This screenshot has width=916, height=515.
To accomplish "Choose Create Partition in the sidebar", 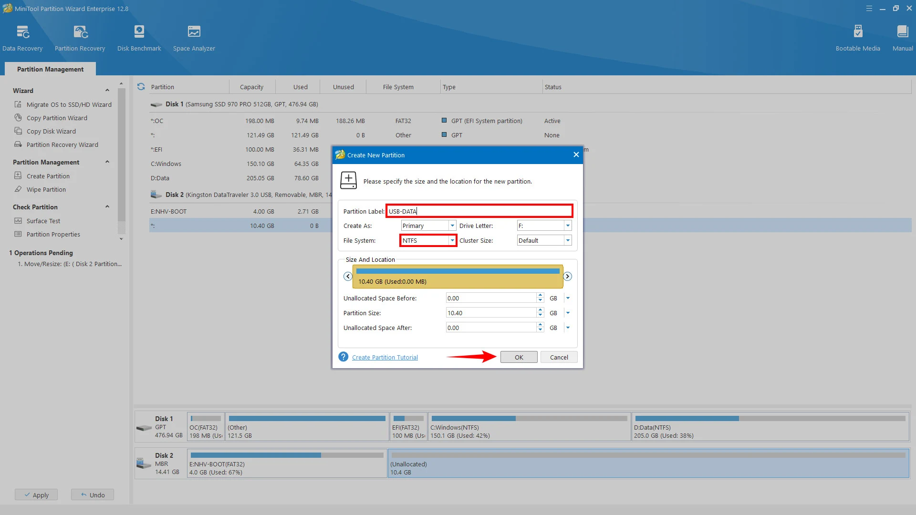I will pyautogui.click(x=42, y=176).
